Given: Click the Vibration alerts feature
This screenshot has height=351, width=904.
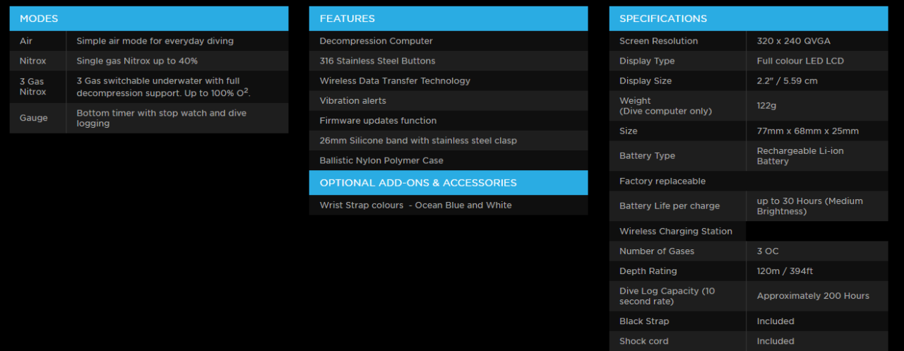Looking at the screenshot, I should tap(352, 101).
